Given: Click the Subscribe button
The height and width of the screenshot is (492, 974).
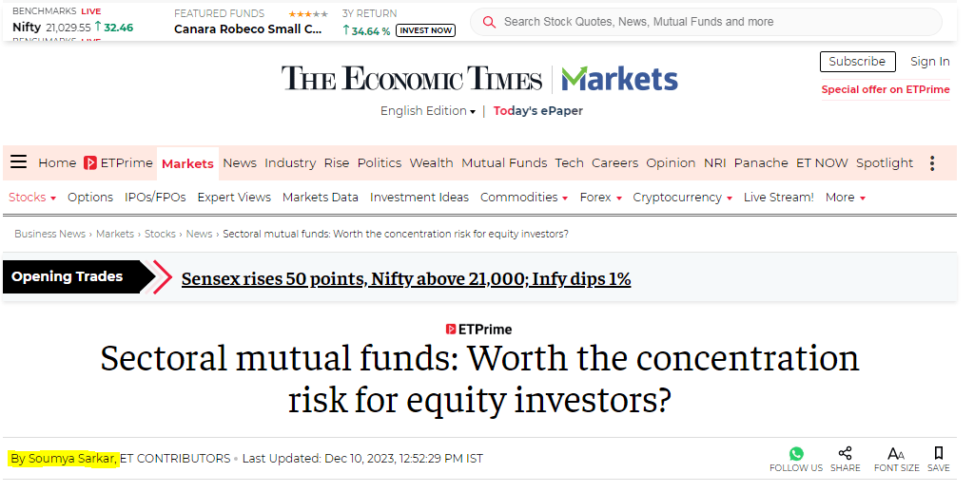Looking at the screenshot, I should tap(857, 62).
